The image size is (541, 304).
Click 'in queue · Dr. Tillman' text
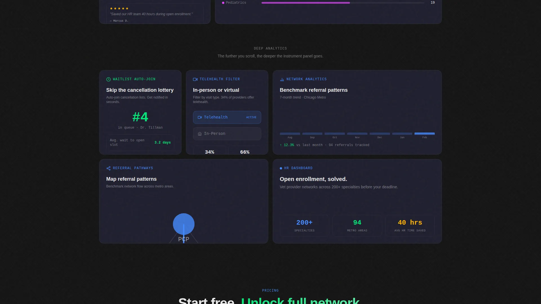140,128
